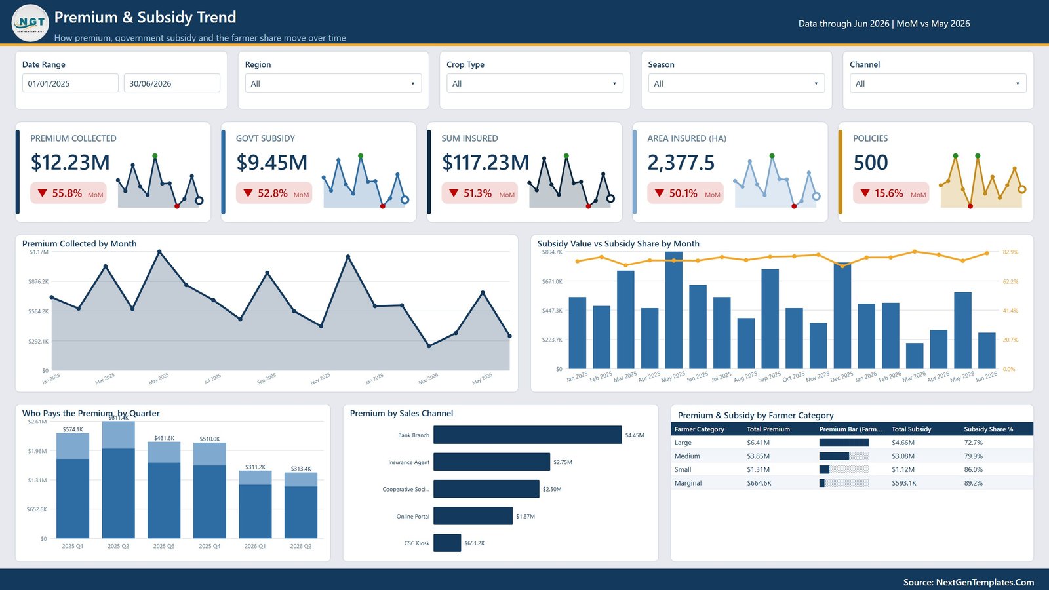The width and height of the screenshot is (1049, 590).
Task: Click the Medium row premium data bar
Action: (x=844, y=456)
